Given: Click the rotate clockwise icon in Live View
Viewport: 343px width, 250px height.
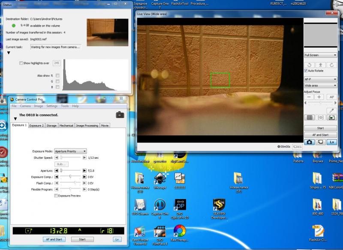Looking at the screenshot, I should tap(331, 65).
